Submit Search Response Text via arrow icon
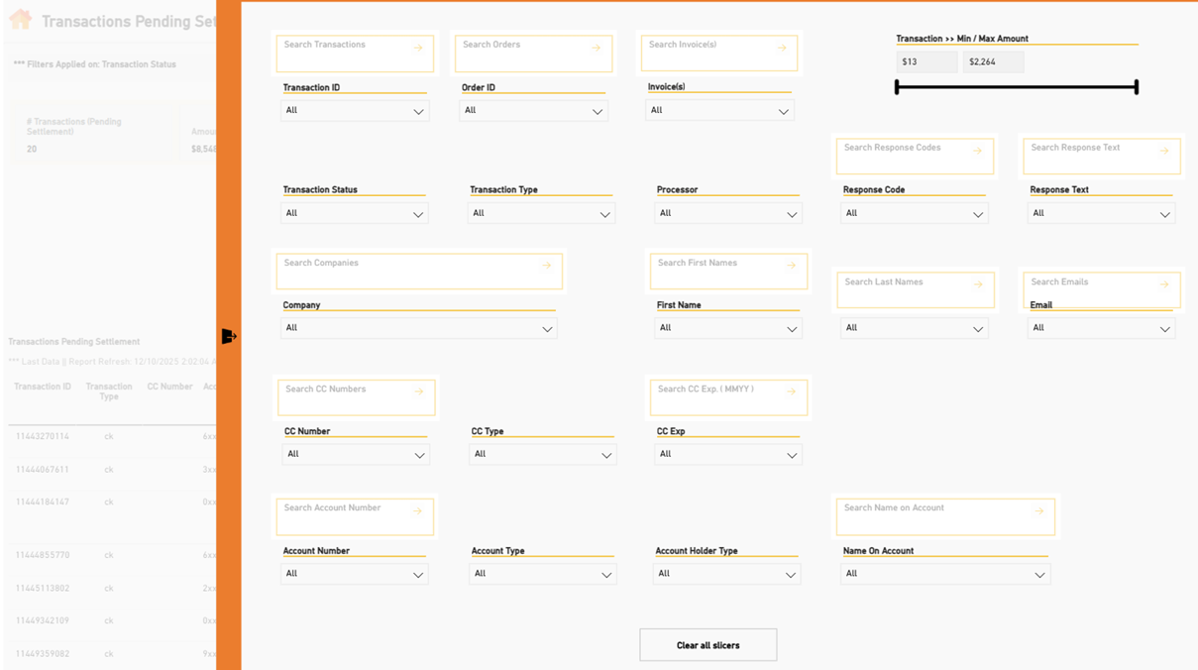1198x670 pixels. click(x=1164, y=151)
